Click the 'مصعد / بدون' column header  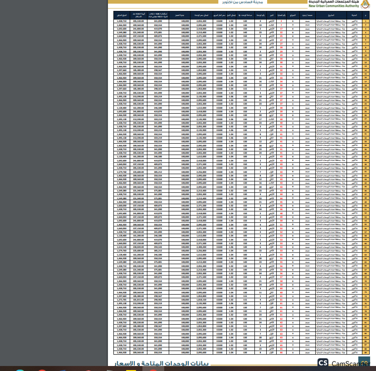pos(308,15)
